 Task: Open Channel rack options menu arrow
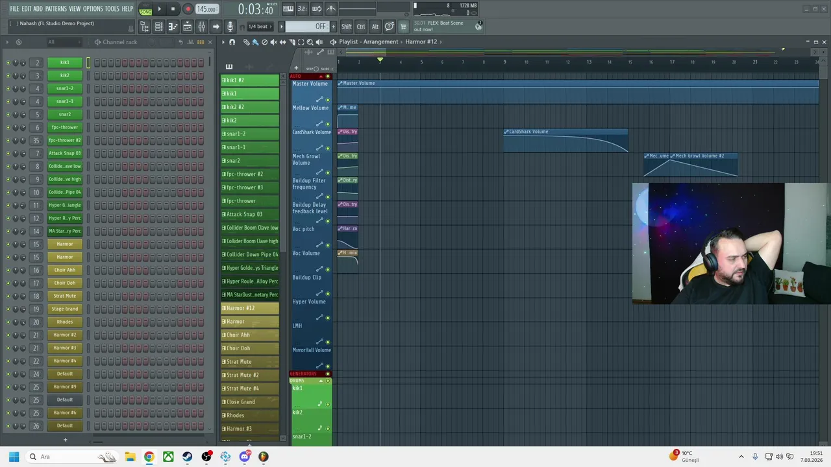pos(7,42)
